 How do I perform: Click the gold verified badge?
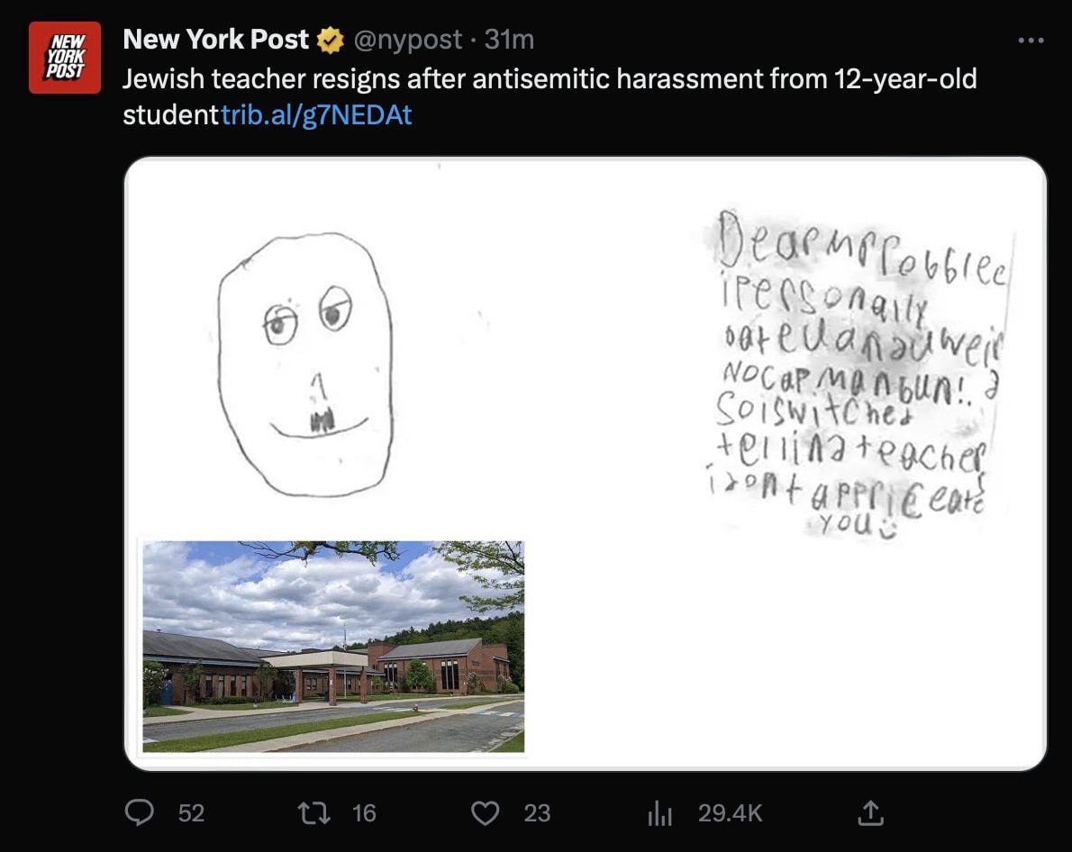point(329,40)
